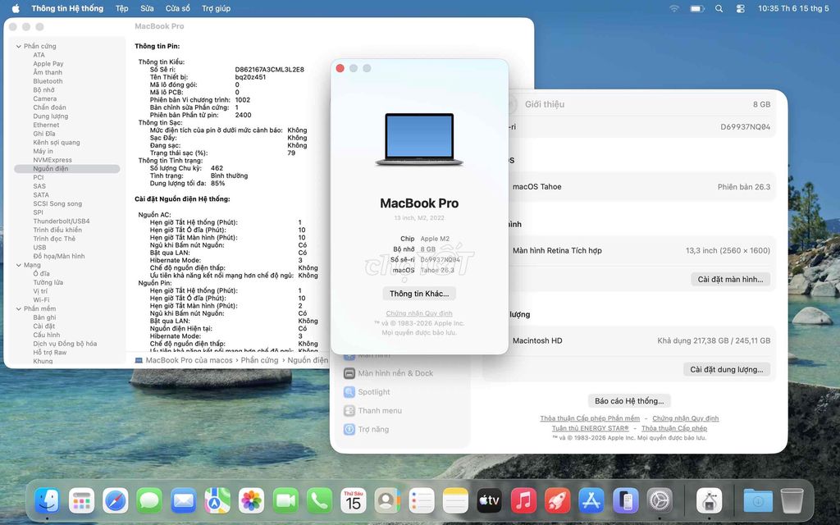Open the Trash in the Dock
The height and width of the screenshot is (525, 840).
[x=792, y=501]
